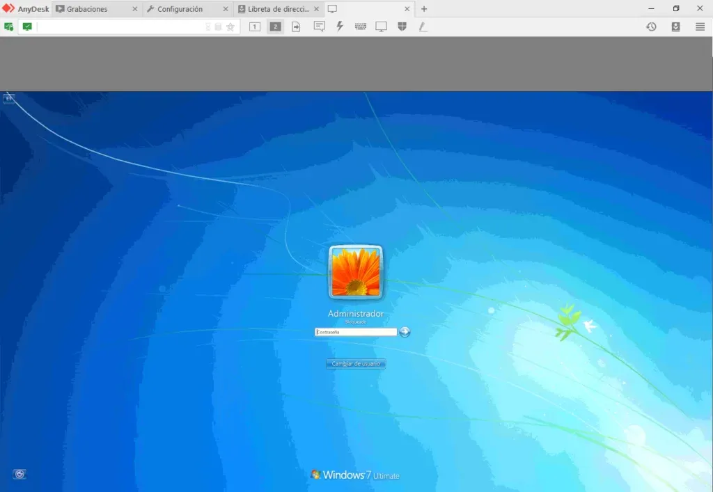Submit password with arrow button

pos(405,332)
